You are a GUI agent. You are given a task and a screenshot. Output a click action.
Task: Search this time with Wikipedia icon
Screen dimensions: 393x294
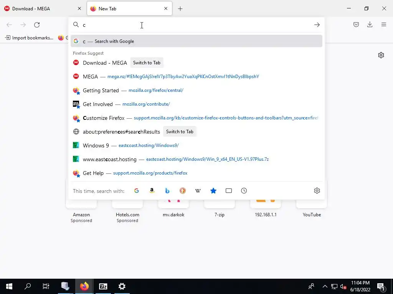(x=198, y=191)
